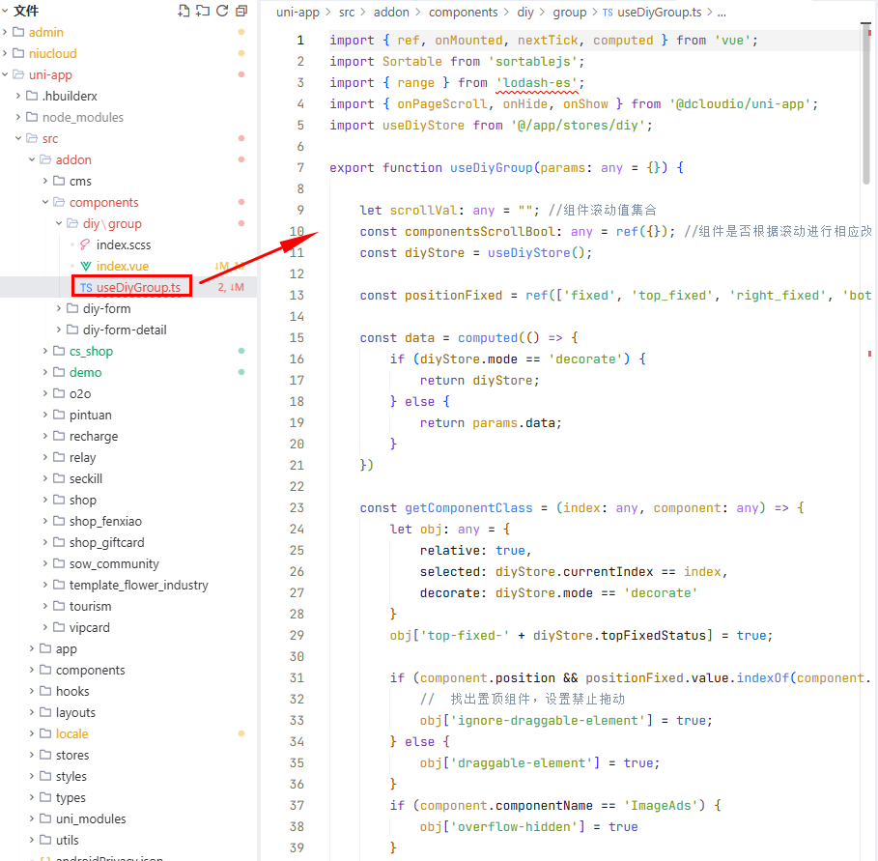Select useDiyGroup.ts in the file tree
Screen dimensions: 878x861
(x=137, y=287)
